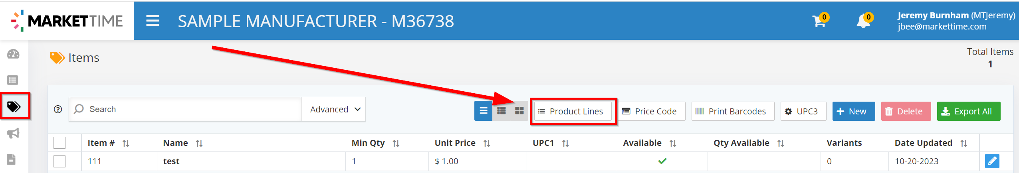This screenshot has width=1019, height=173.
Task: Click the search help question mark icon
Action: (x=58, y=109)
